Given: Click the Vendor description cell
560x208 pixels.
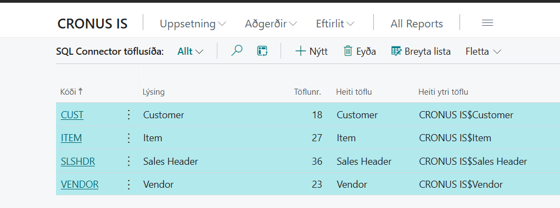Looking at the screenshot, I should pyautogui.click(x=158, y=184).
